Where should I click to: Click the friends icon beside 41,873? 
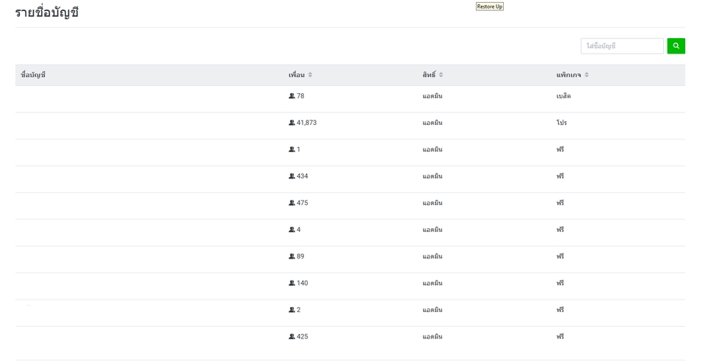click(292, 123)
